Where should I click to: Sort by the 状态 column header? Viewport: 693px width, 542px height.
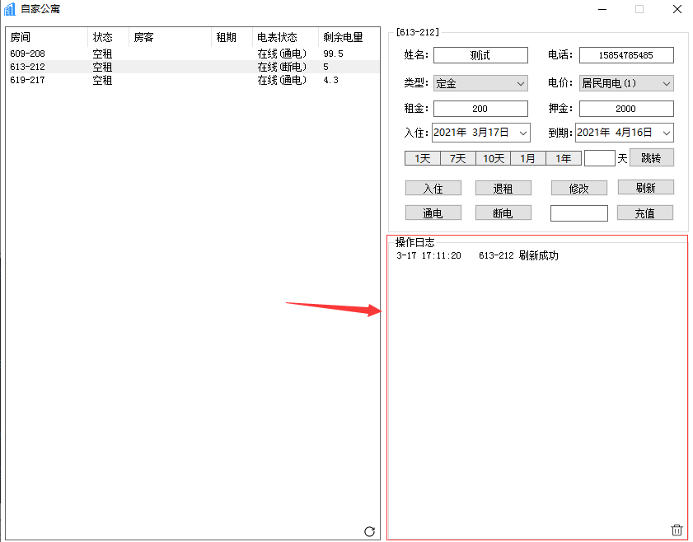[108, 37]
